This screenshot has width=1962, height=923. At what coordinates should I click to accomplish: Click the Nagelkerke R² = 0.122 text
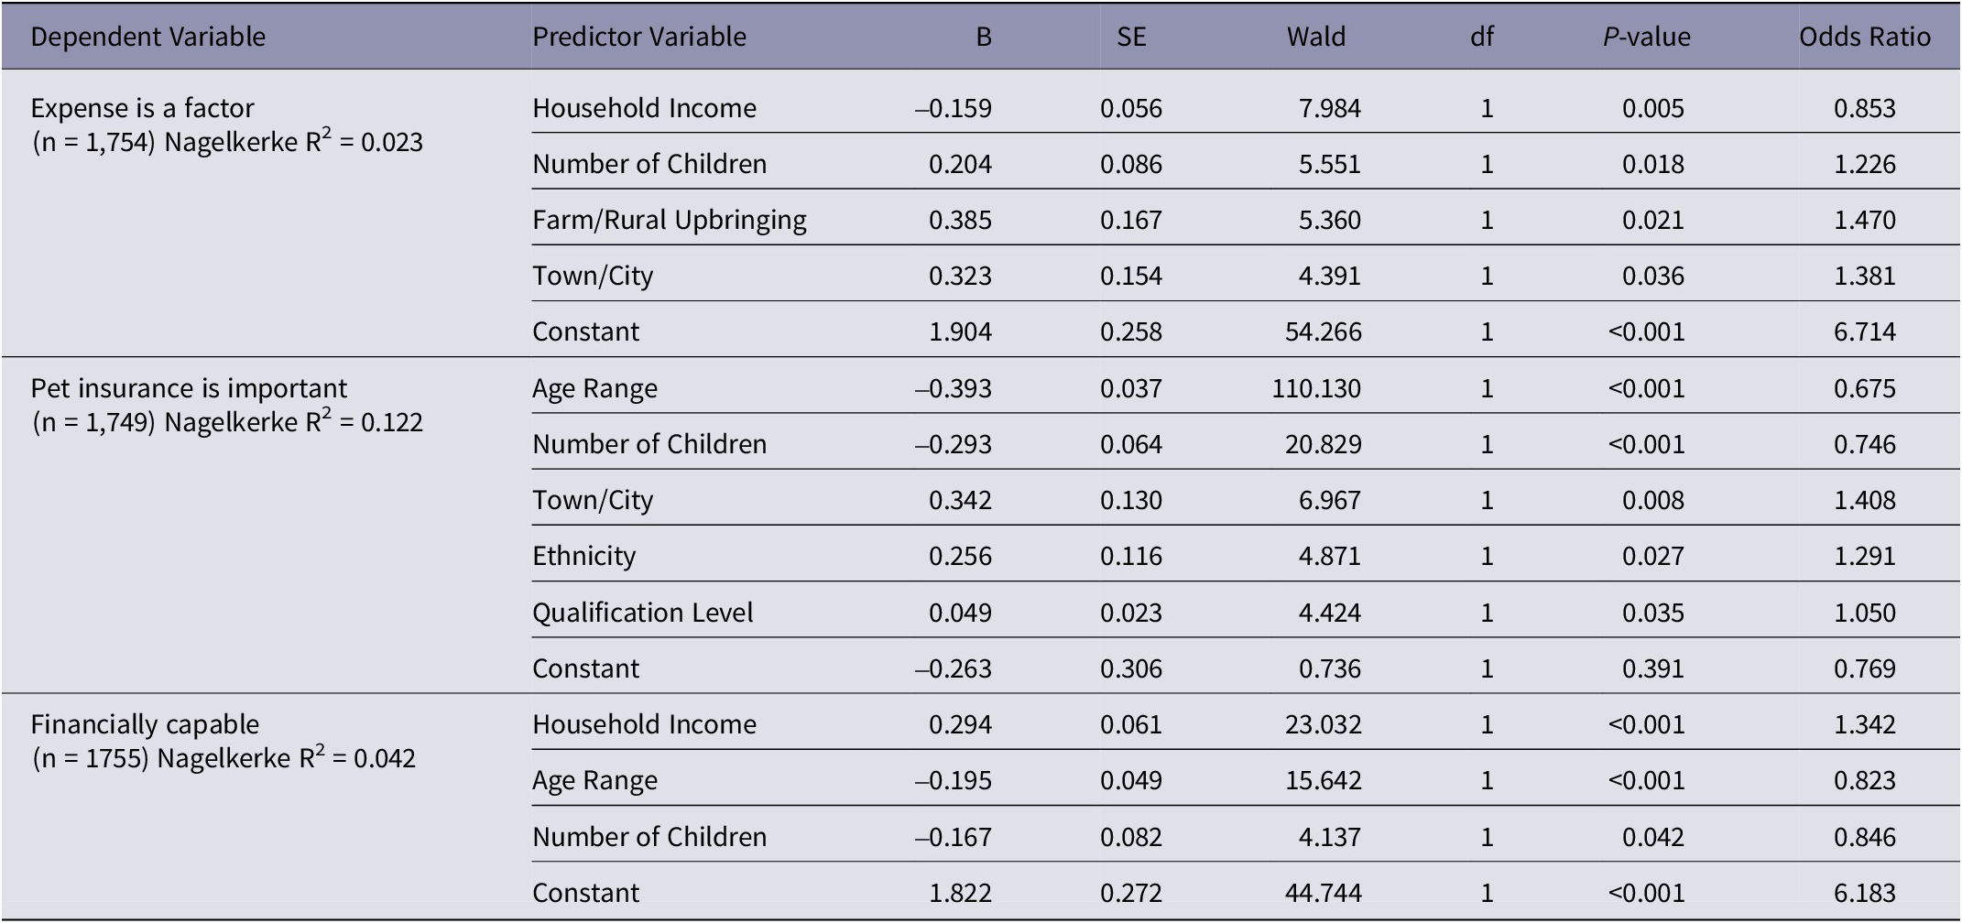pos(293,422)
